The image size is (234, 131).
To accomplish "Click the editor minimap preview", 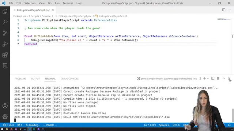I will point(224,19).
